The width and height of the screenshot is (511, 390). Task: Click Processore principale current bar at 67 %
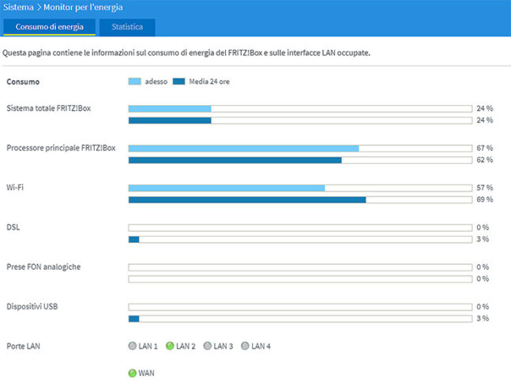[243, 148]
